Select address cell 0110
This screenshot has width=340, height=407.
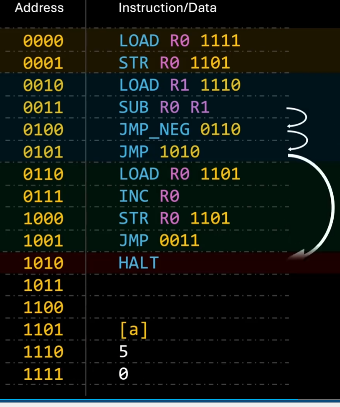click(x=43, y=174)
